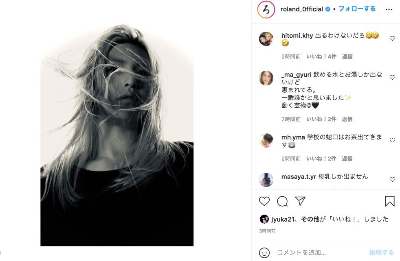Like _ma_gyuri's comment
The width and height of the screenshot is (400, 261).
click(x=392, y=77)
